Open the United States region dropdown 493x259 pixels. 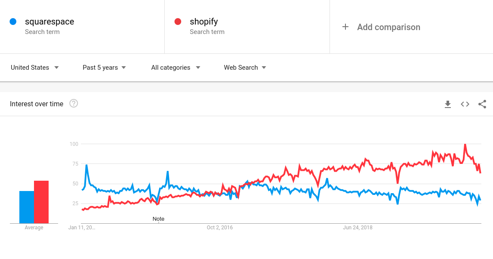tap(34, 68)
